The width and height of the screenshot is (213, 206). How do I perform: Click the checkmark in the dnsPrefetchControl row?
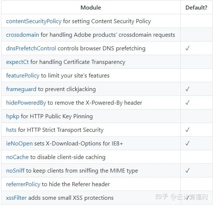(187, 48)
